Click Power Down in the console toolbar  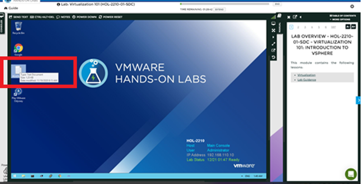(84, 17)
